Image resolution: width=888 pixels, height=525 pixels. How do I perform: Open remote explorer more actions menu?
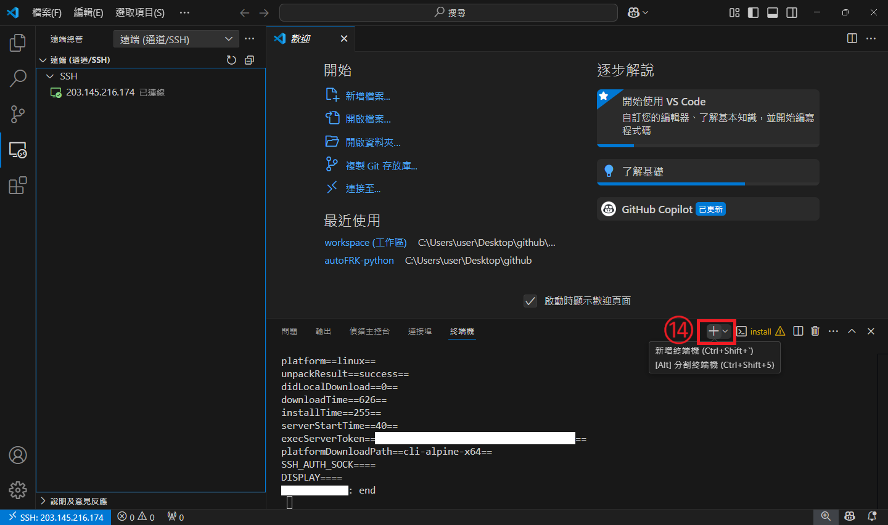click(249, 39)
